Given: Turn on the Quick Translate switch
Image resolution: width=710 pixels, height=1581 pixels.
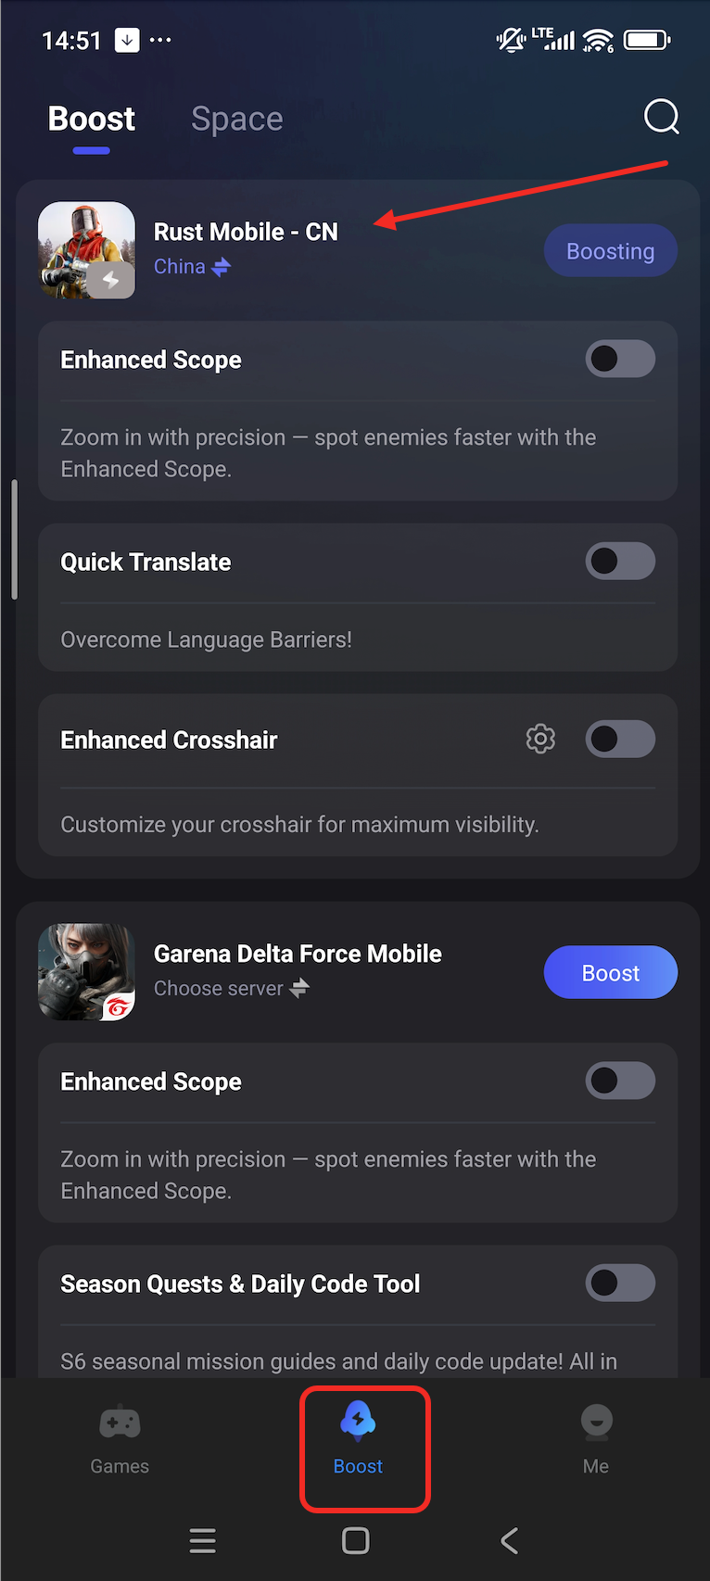Looking at the screenshot, I should point(619,561).
